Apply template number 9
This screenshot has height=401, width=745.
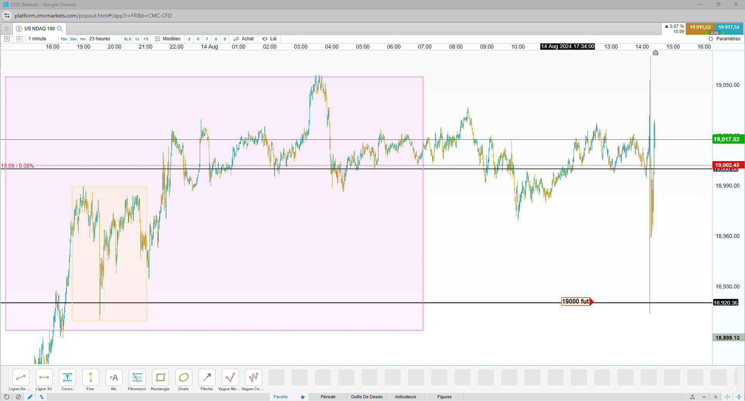click(225, 39)
